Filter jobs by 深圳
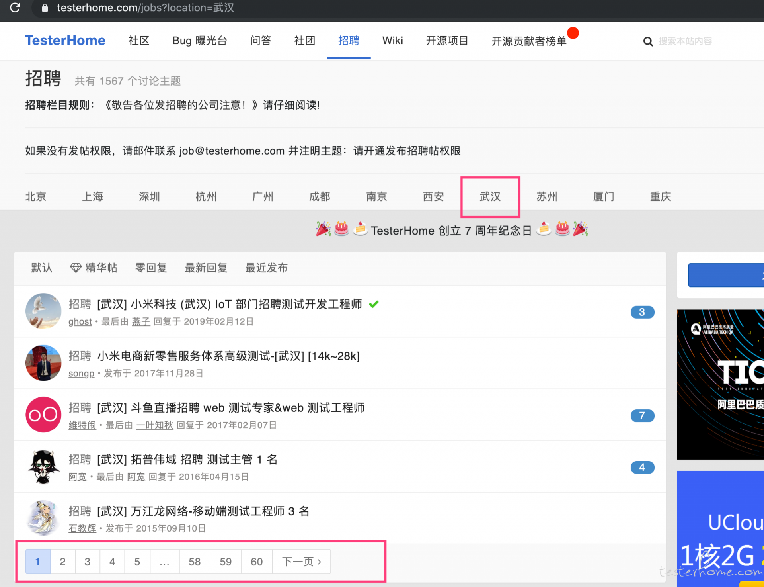 click(x=150, y=197)
